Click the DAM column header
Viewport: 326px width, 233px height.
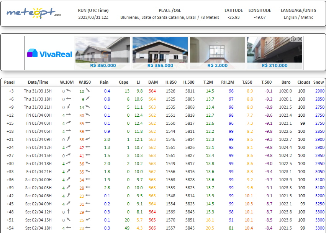(x=153, y=82)
